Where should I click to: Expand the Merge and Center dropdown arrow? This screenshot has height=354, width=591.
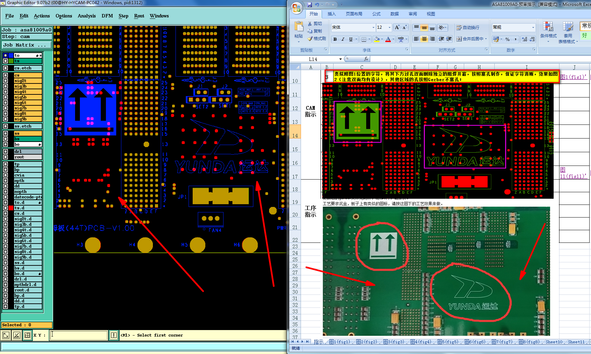[x=486, y=39]
